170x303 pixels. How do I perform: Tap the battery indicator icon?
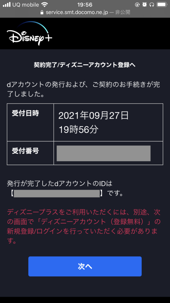162,4
